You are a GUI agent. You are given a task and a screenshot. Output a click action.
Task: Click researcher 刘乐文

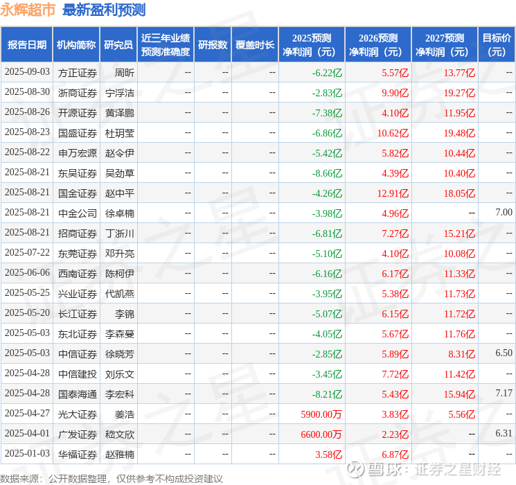(120, 374)
